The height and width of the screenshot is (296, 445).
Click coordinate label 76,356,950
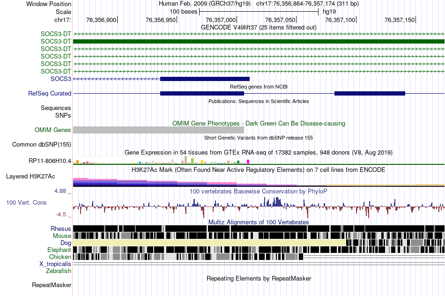tap(161, 20)
